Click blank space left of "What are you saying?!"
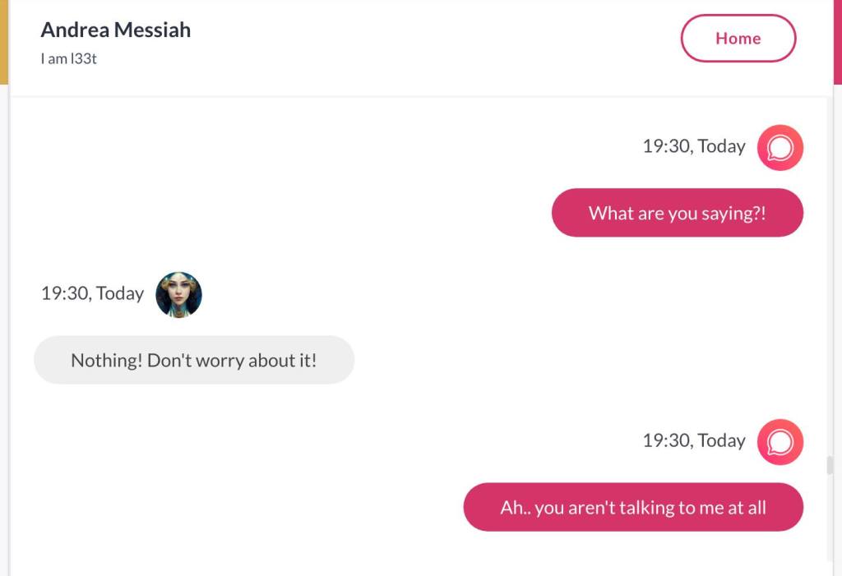842x576 pixels. click(288, 213)
